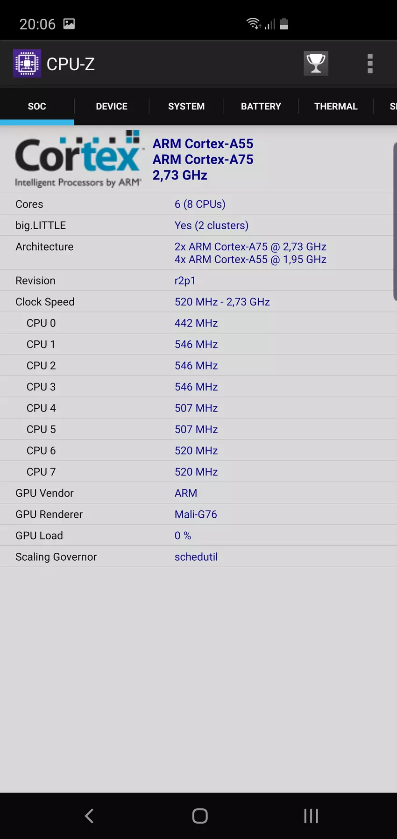The width and height of the screenshot is (397, 839).
Task: Tap the CPU-Z app logo icon
Action: click(27, 63)
